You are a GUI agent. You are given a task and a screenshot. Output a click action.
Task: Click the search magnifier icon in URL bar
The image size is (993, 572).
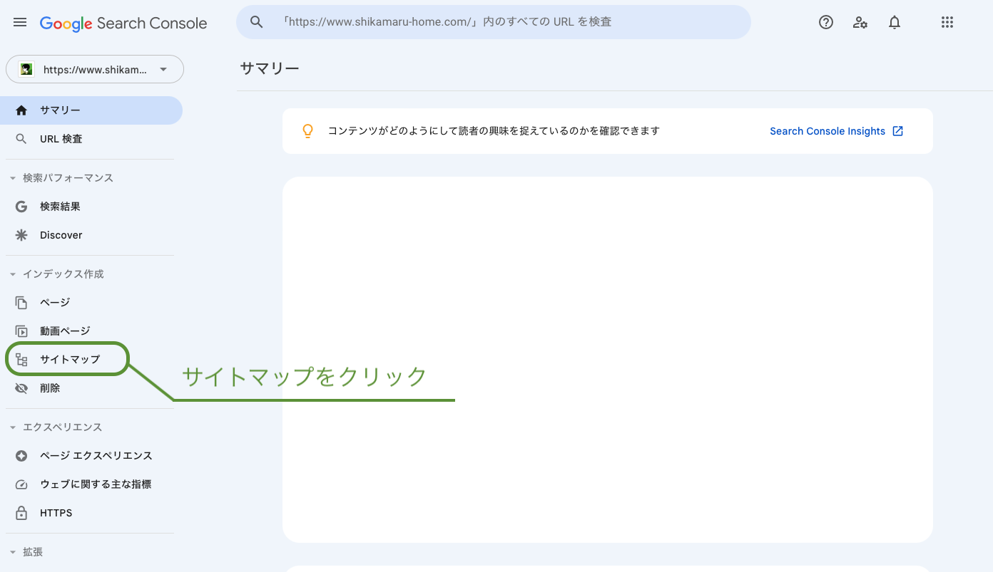(x=257, y=22)
